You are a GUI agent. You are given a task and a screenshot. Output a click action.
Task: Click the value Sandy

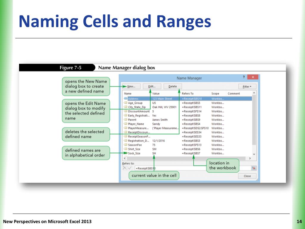[x=156, y=124]
